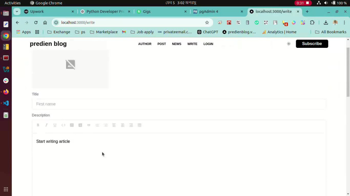Expand the tab search dropdown
Screen dimensions: 350x196
(x=17, y=12)
